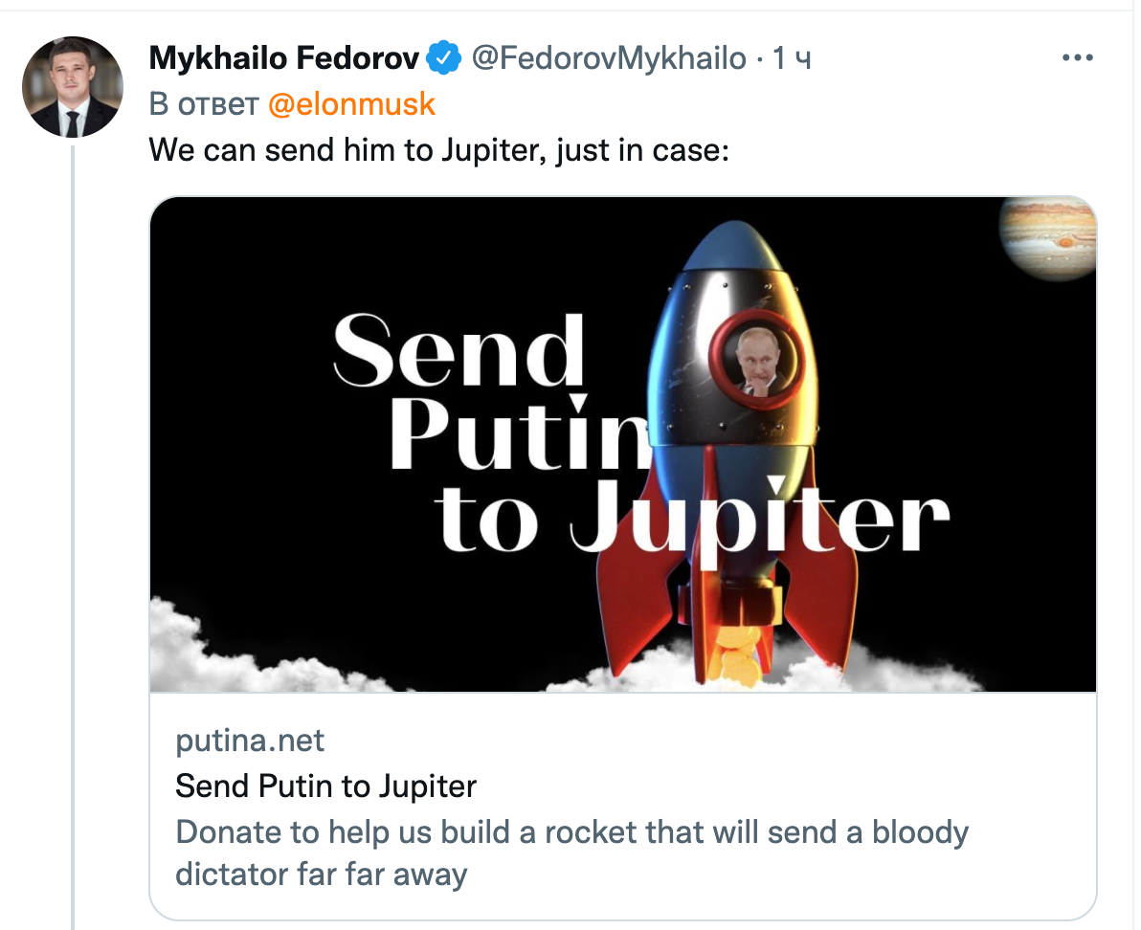Open the card title "Send Putin to Jupiter"
Viewport: 1141px width, 930px height.
pyautogui.click(x=326, y=786)
